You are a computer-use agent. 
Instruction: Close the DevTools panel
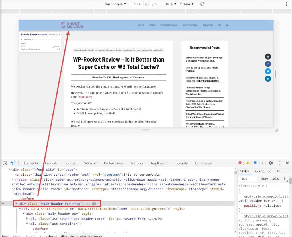[x=287, y=163]
